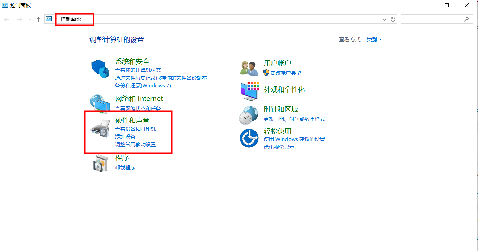Click the User Accounts people icon
Screen dimensions: 478x251
(x=249, y=68)
